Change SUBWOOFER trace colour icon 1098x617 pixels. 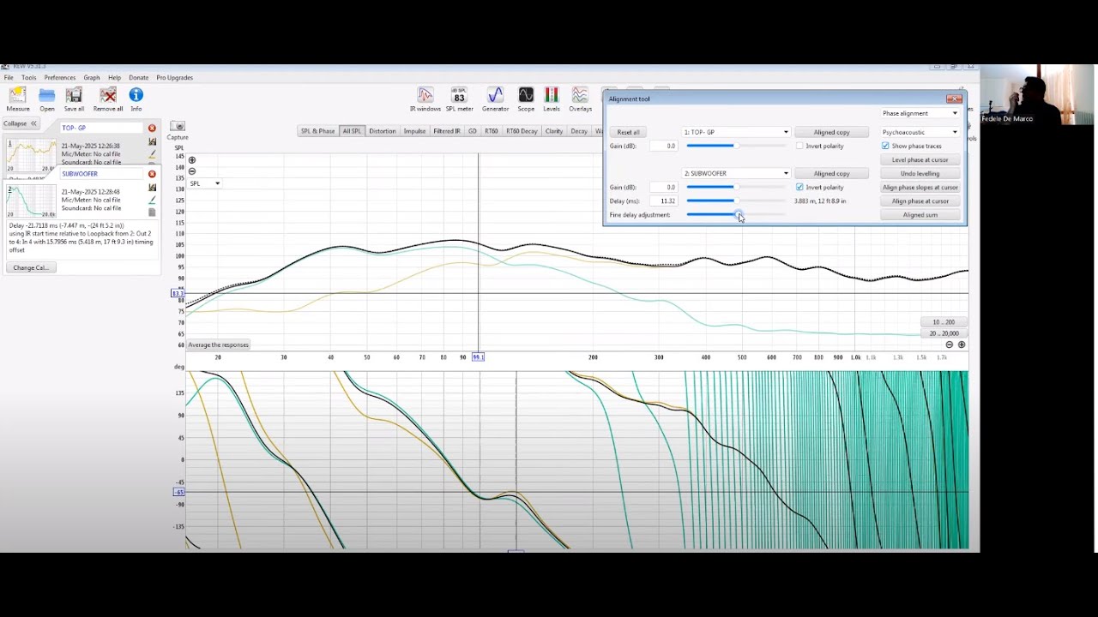(152, 201)
